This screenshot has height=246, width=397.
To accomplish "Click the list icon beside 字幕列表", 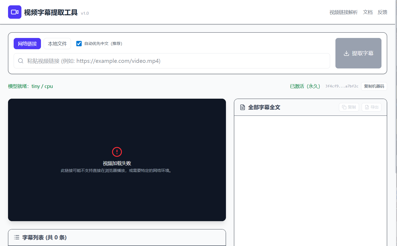I will coord(17,237).
